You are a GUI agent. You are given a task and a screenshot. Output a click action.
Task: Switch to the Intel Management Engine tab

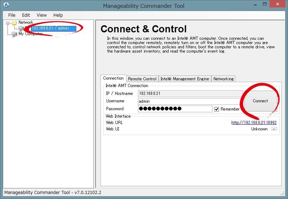(x=185, y=79)
